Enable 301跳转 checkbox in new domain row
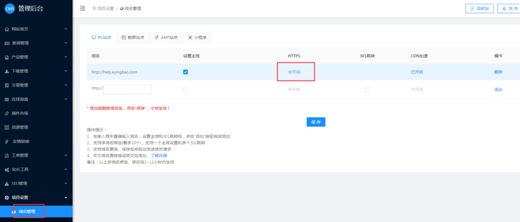Viewport: 520px width, 222px height. [367, 89]
